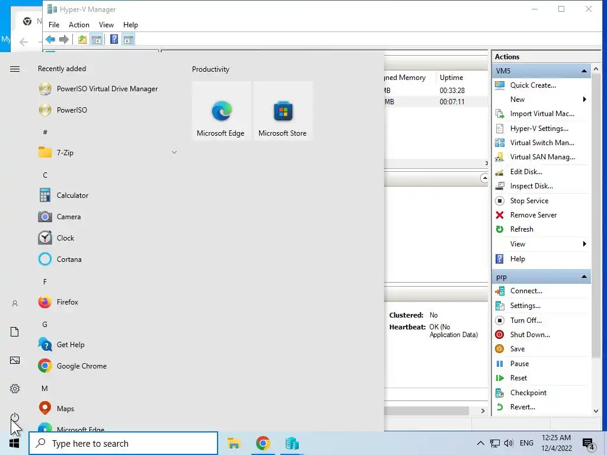Click the user account icon in Start
The width and height of the screenshot is (607, 455).
(x=15, y=303)
